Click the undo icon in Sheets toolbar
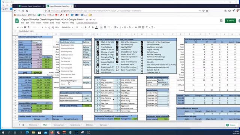Screen dimensions: 240x135 (x=18, y=27)
